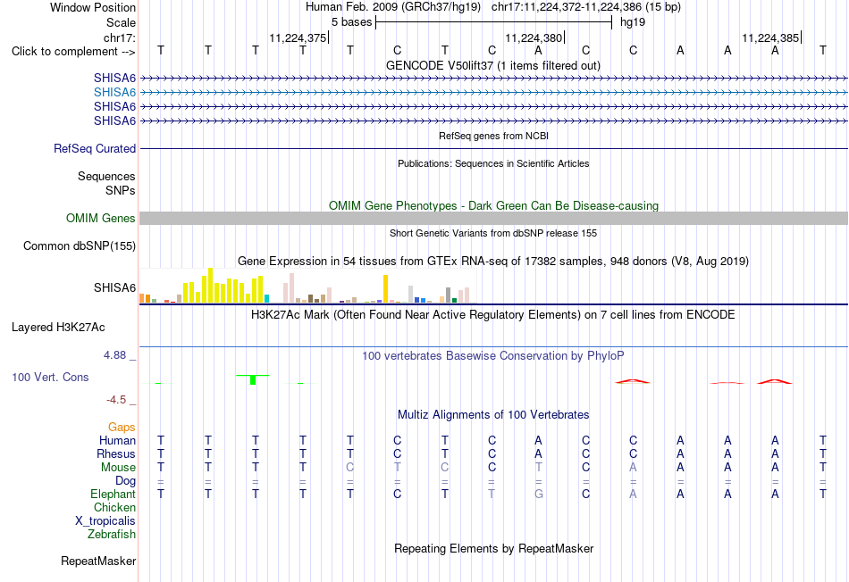Click the faded G in Elephant row
Screen dimensions: 849x582
539,494
